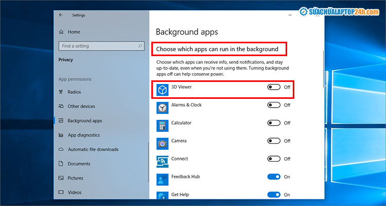Minimize the Settings window

point(290,15)
